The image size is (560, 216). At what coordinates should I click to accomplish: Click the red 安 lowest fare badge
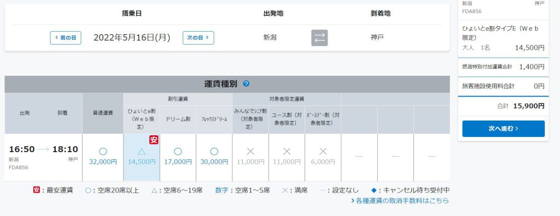click(154, 140)
